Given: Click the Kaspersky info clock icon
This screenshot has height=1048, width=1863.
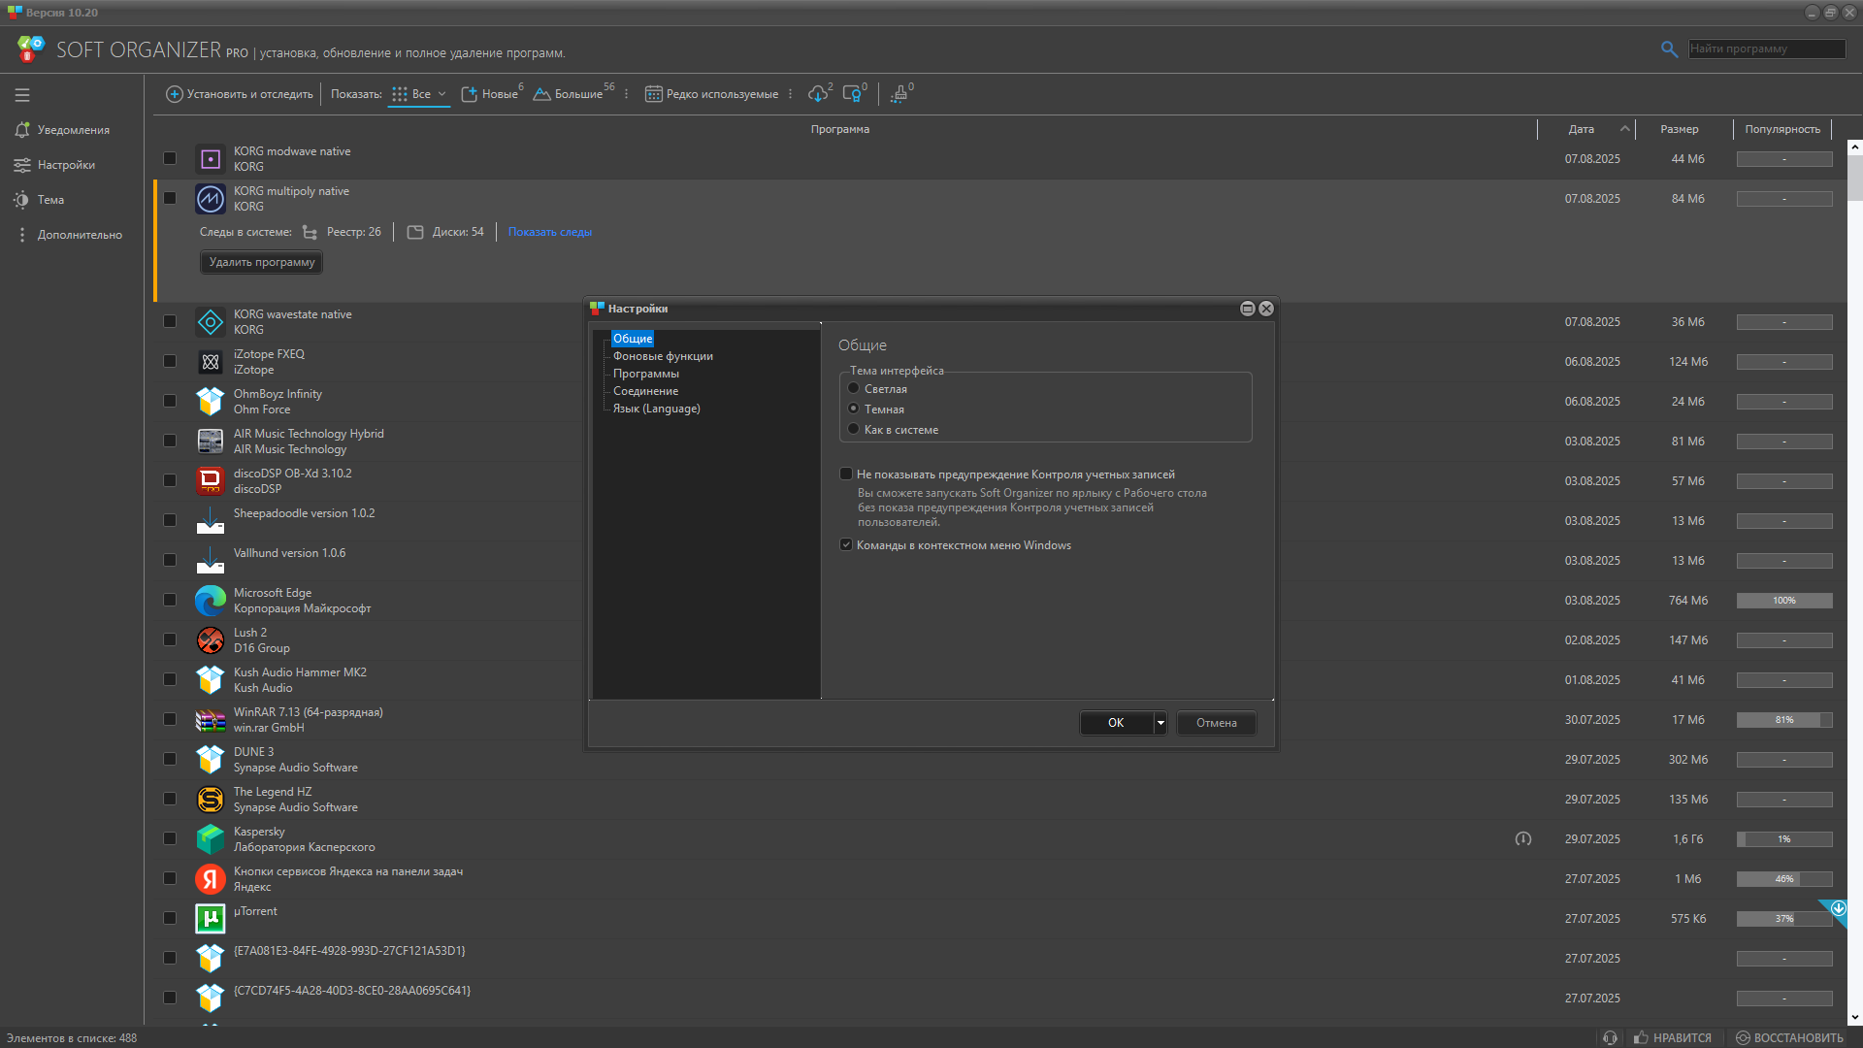Looking at the screenshot, I should click(1523, 838).
